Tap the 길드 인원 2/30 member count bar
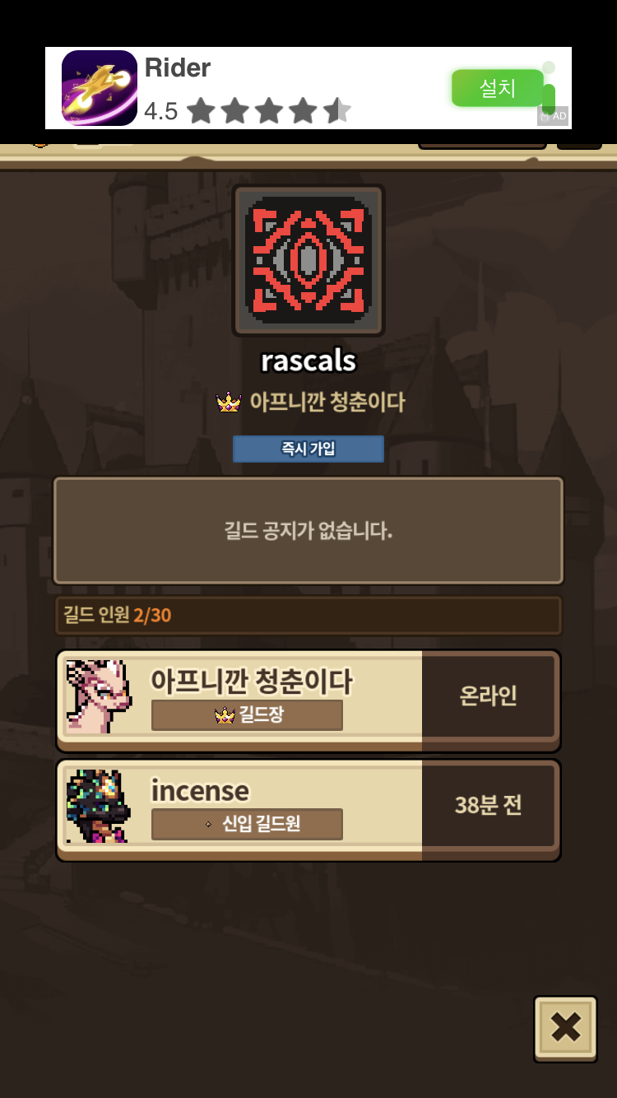 click(308, 616)
